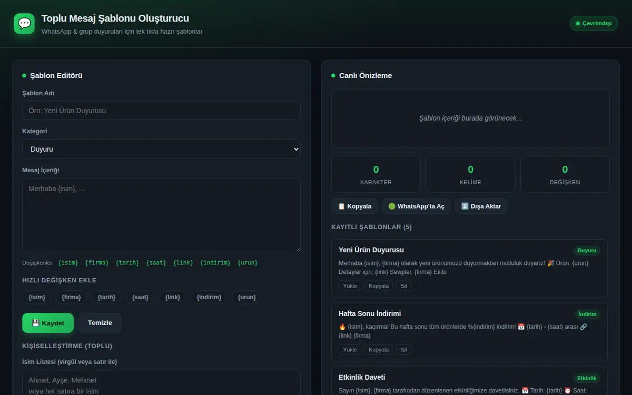Save the template with Kaydet
Image resolution: width=632 pixels, height=395 pixels.
(x=48, y=323)
